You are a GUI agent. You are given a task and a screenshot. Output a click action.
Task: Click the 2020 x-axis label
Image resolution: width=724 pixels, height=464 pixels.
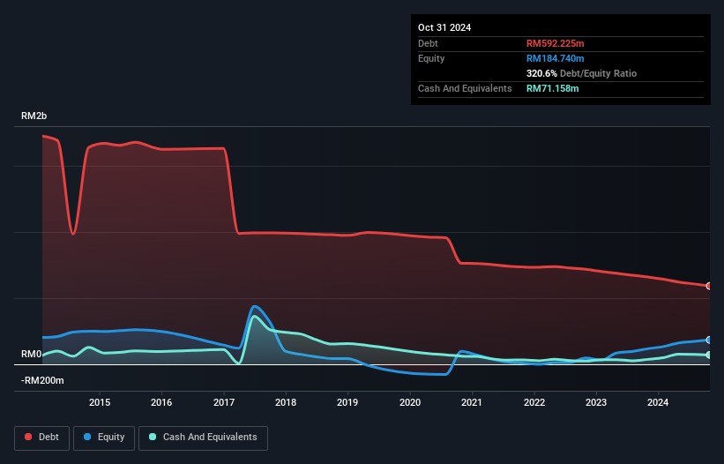pyautogui.click(x=410, y=402)
